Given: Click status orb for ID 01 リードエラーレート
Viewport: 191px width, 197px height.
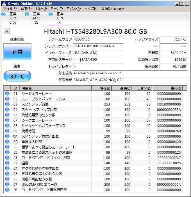Looking at the screenshot, I should (x=7, y=93).
